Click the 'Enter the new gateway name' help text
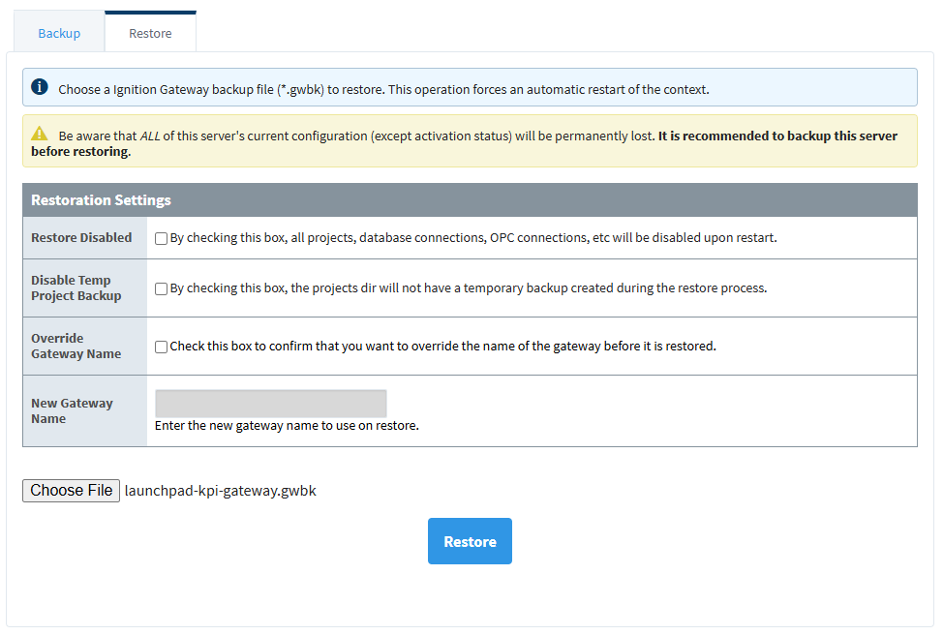The height and width of the screenshot is (635, 943). point(287,426)
